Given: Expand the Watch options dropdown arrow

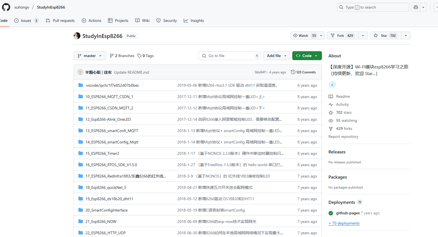Looking at the screenshot, I should click(x=321, y=35).
